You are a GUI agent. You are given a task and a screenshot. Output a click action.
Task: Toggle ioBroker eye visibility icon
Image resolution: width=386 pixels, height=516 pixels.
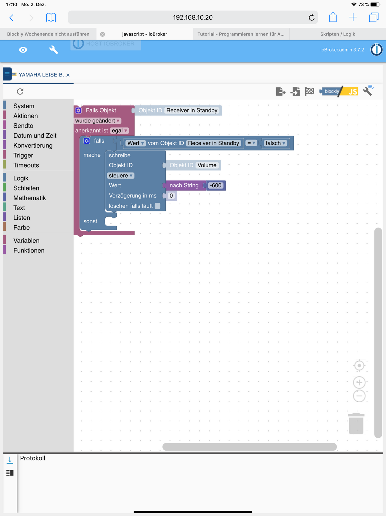[23, 50]
